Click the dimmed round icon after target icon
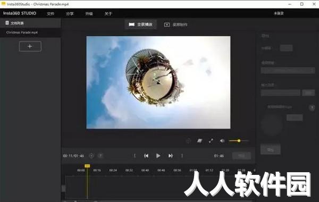This screenshot has width=319, height=202. [100, 156]
